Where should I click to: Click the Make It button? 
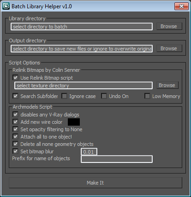95,183
